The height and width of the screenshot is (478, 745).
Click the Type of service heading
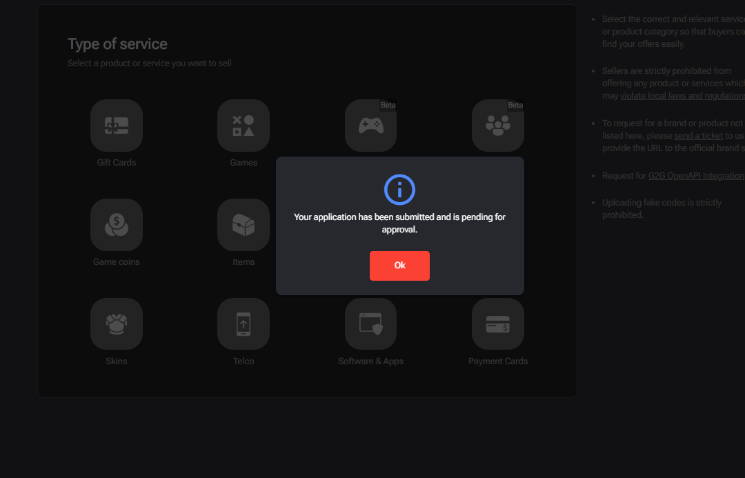[117, 43]
